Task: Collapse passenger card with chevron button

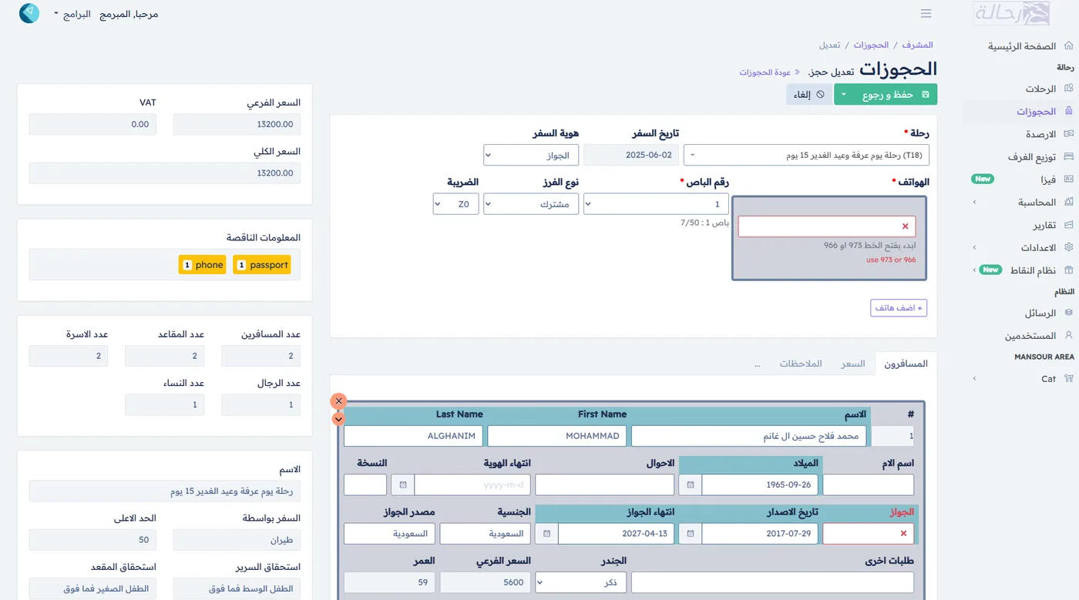Action: point(338,419)
